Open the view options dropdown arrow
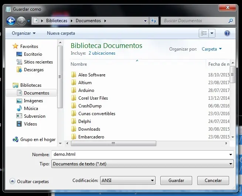The image size is (242, 196). pos(212,33)
